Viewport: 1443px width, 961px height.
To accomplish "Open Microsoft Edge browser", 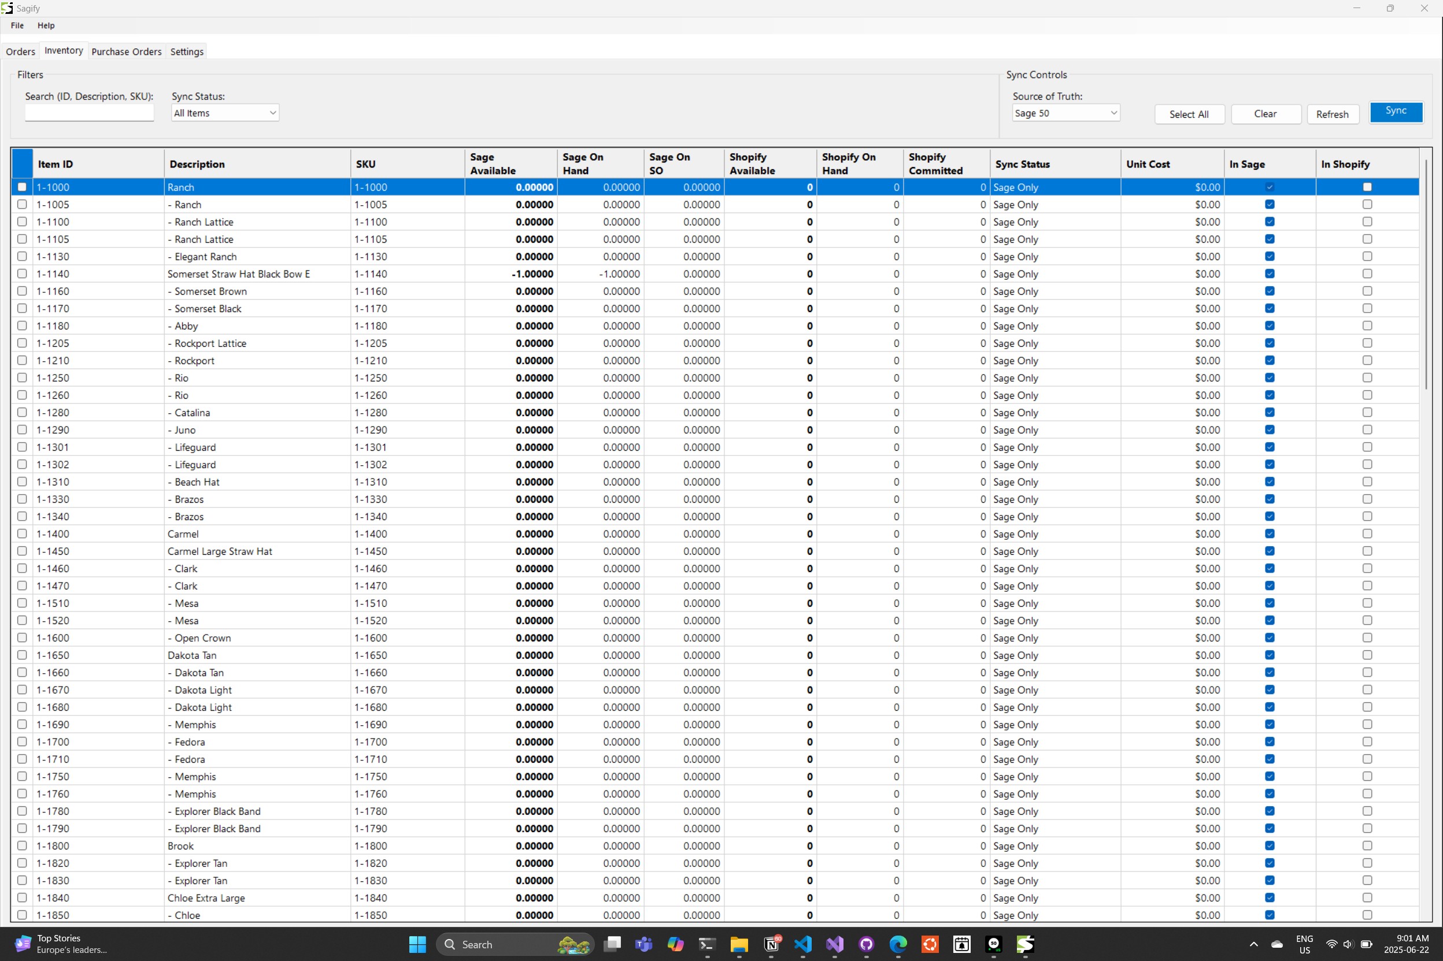I will pos(898,944).
